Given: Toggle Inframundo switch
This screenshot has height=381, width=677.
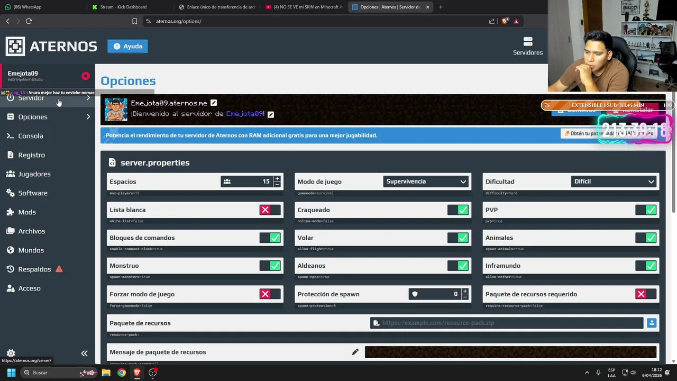Looking at the screenshot, I should click(646, 266).
